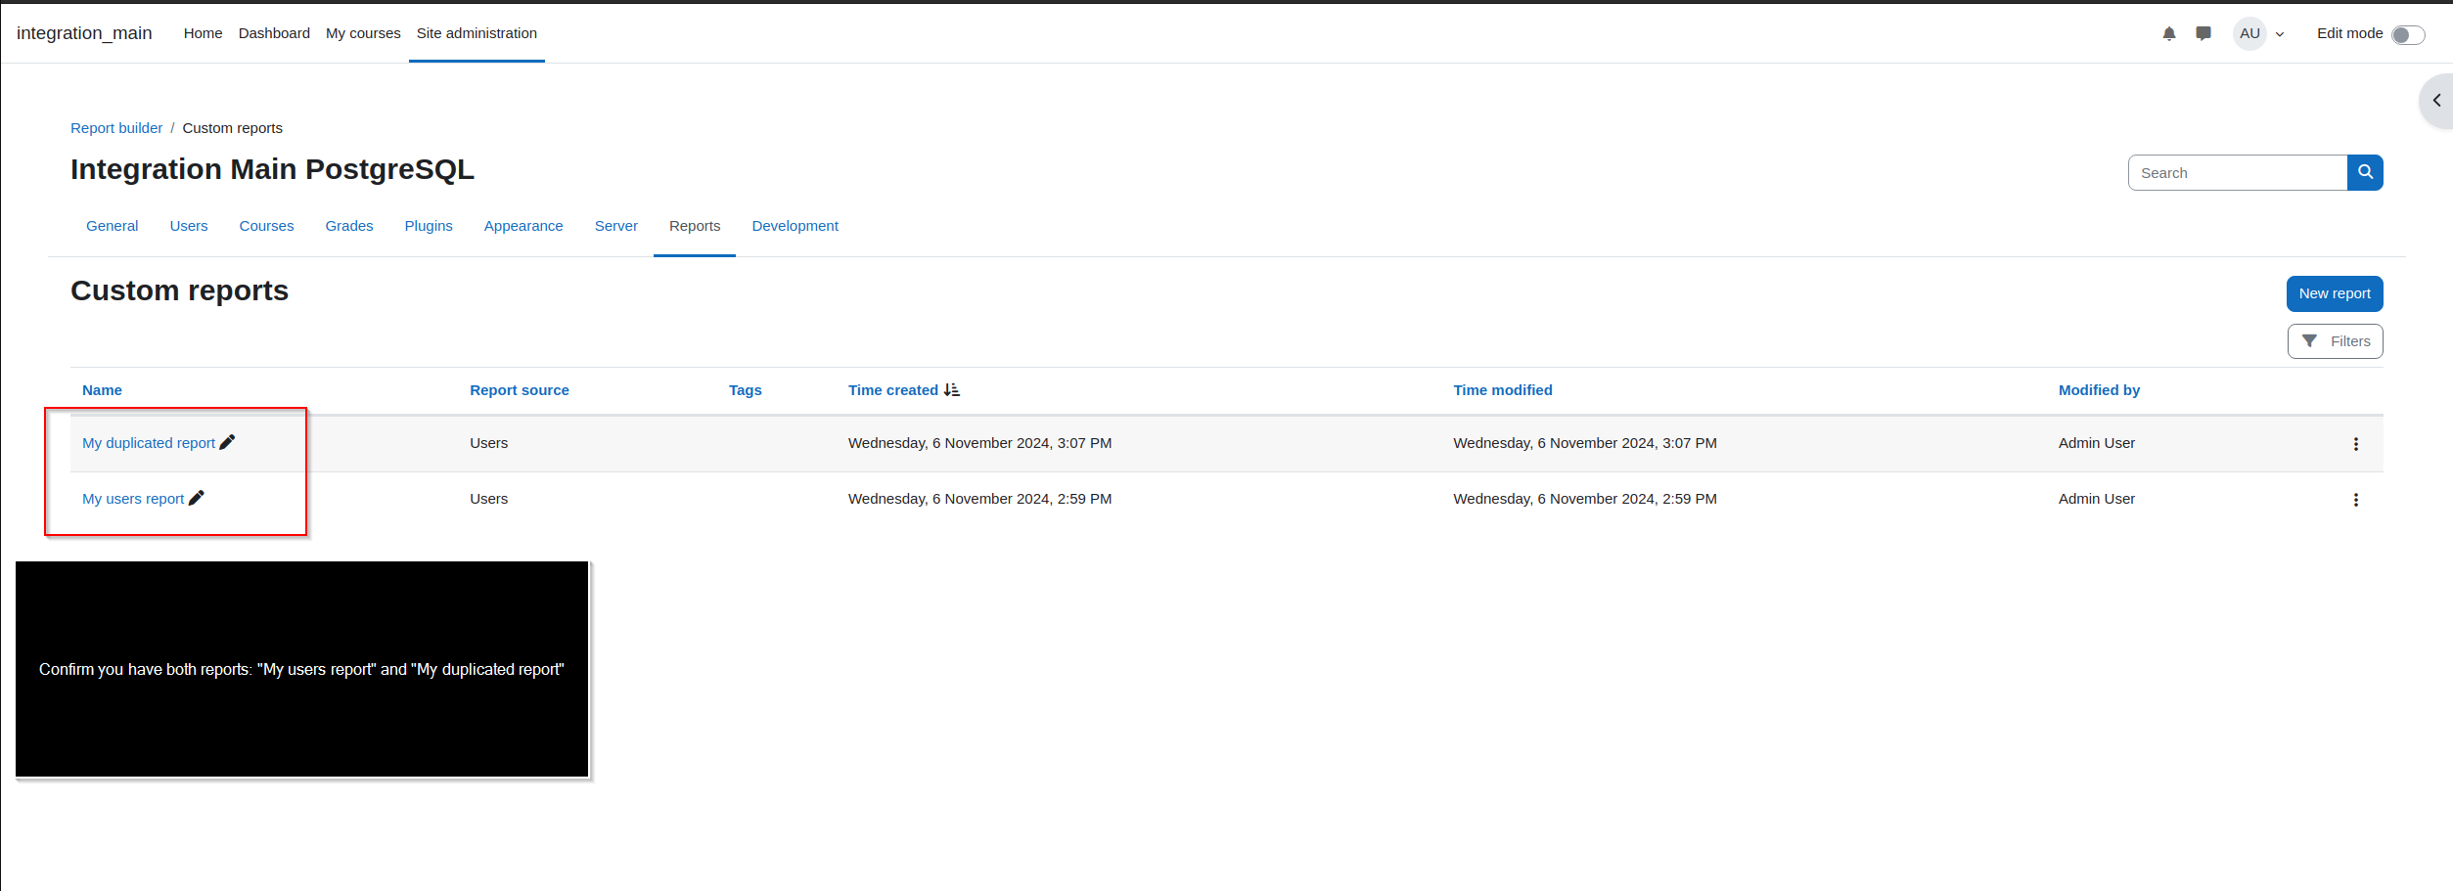Click the Custom reports page heading
2453x891 pixels.
(x=179, y=290)
